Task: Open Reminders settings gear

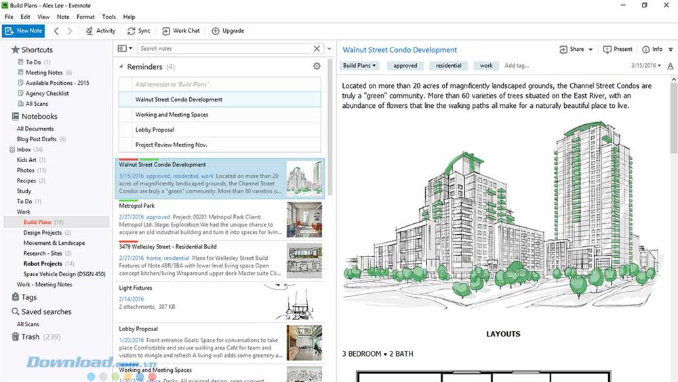Action: [x=317, y=66]
